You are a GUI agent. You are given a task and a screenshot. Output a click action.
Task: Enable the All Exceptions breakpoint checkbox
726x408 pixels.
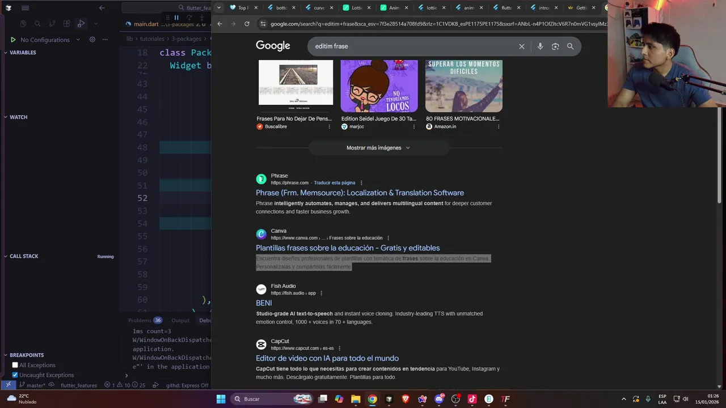15,365
